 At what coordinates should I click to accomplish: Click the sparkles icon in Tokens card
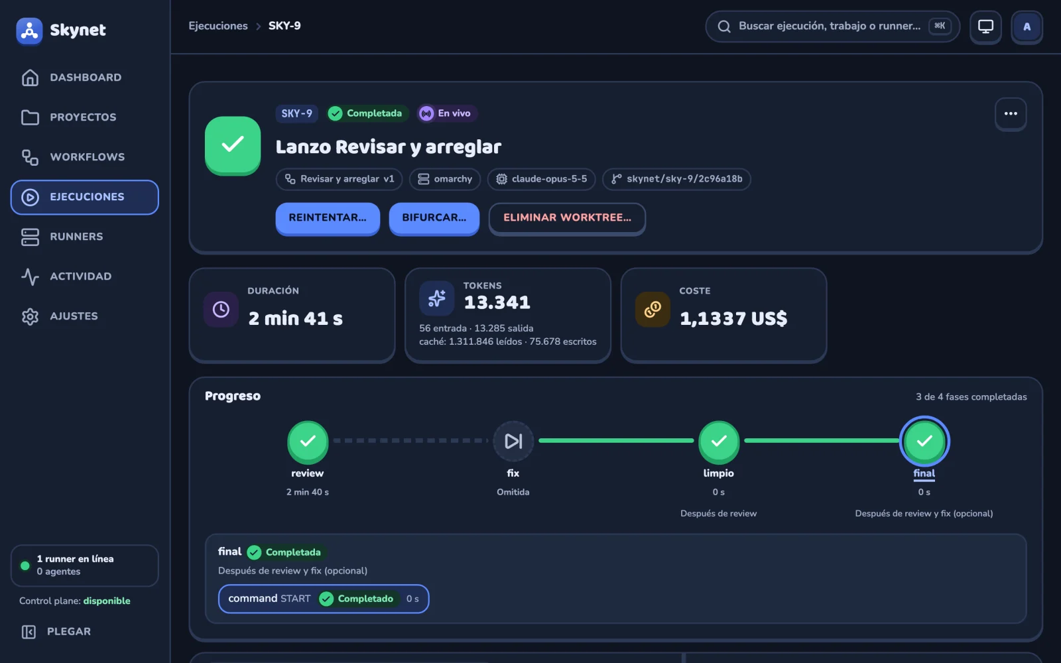pyautogui.click(x=437, y=298)
